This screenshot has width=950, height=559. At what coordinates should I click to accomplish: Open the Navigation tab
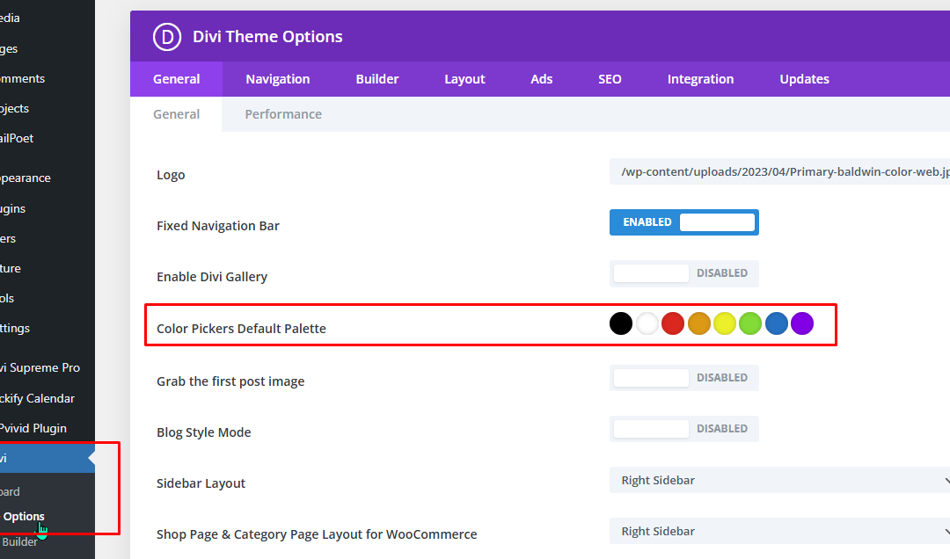[277, 79]
